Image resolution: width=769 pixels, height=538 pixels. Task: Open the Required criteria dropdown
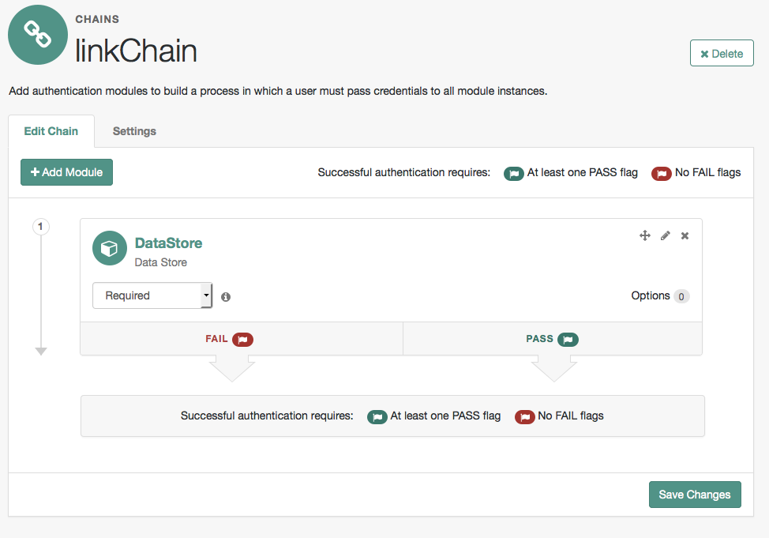tap(152, 295)
